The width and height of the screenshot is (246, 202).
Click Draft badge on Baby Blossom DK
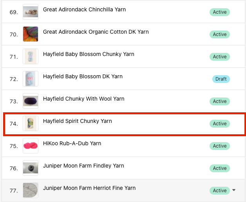tap(221, 79)
